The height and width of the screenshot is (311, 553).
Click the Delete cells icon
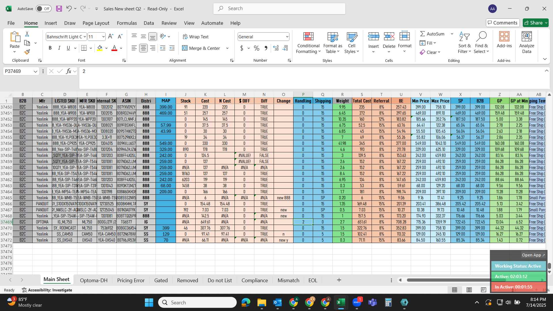click(389, 36)
